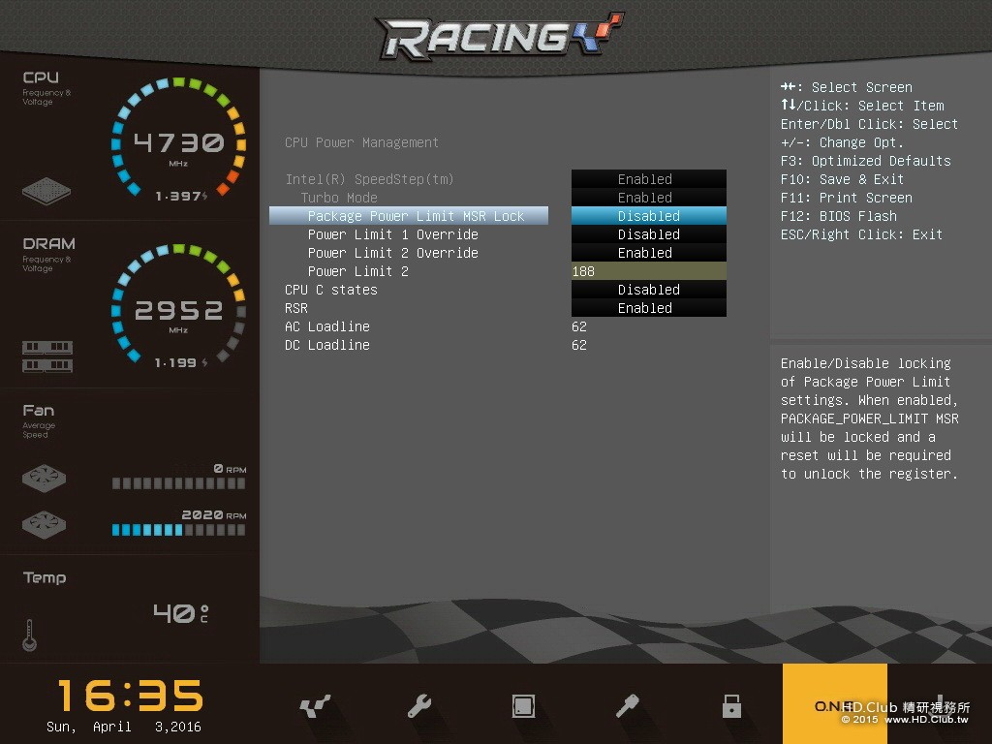Click the DC Loadline setting label

[327, 345]
